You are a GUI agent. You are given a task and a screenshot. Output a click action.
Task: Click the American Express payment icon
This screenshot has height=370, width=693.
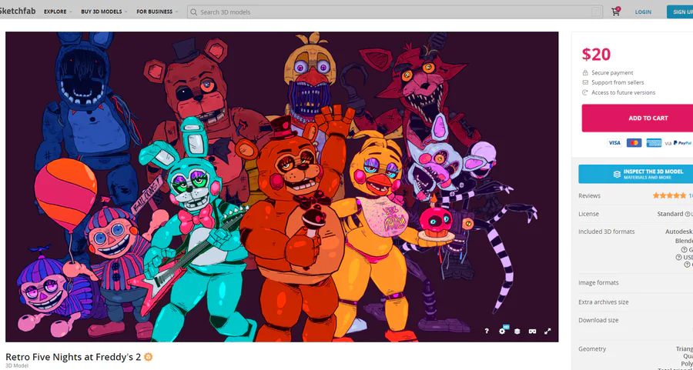[654, 142]
